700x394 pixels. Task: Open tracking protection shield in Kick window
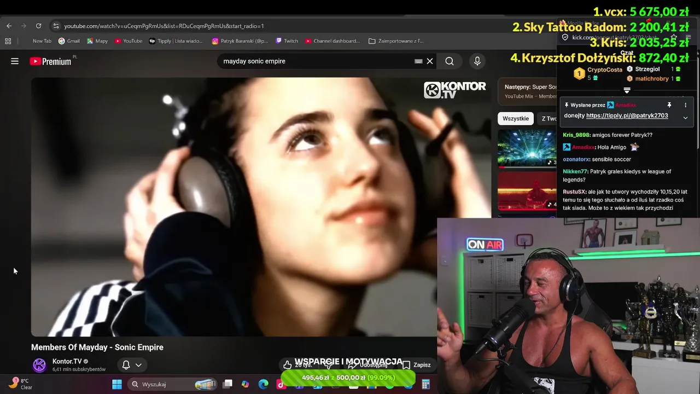[565, 37]
